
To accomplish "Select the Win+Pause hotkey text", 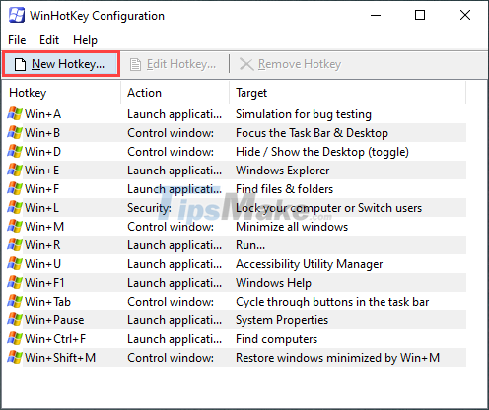I will coord(54,320).
